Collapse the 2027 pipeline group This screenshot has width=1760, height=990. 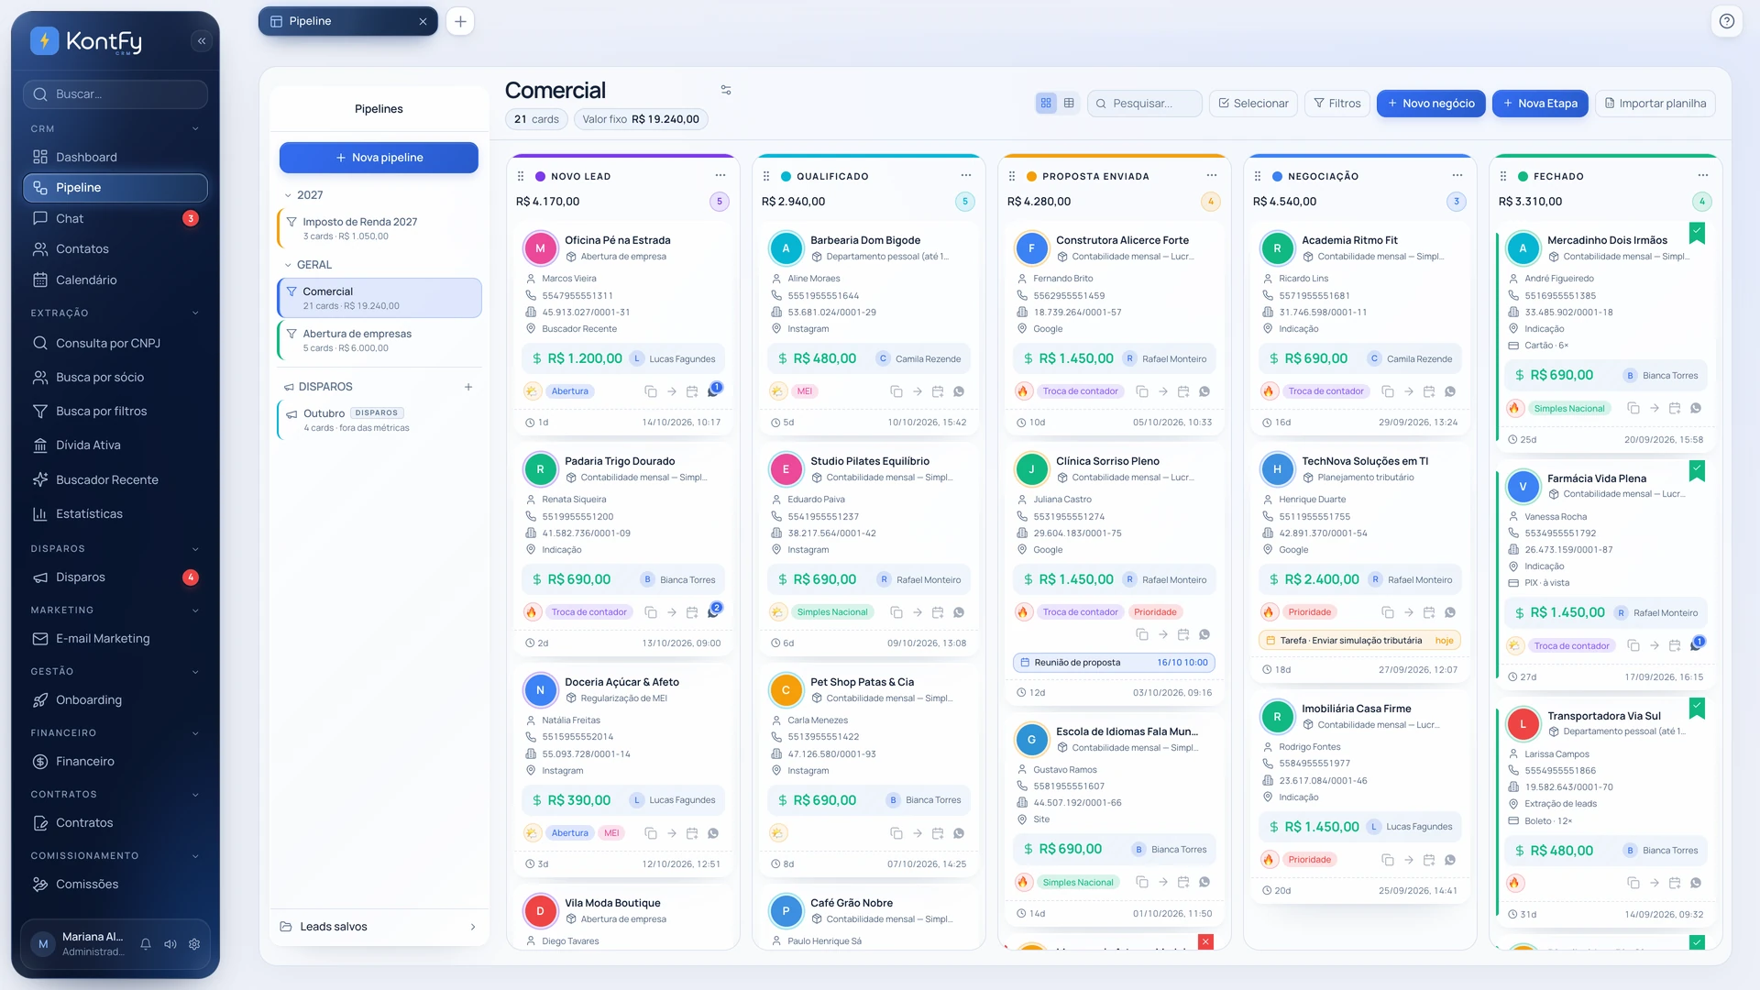click(x=288, y=195)
